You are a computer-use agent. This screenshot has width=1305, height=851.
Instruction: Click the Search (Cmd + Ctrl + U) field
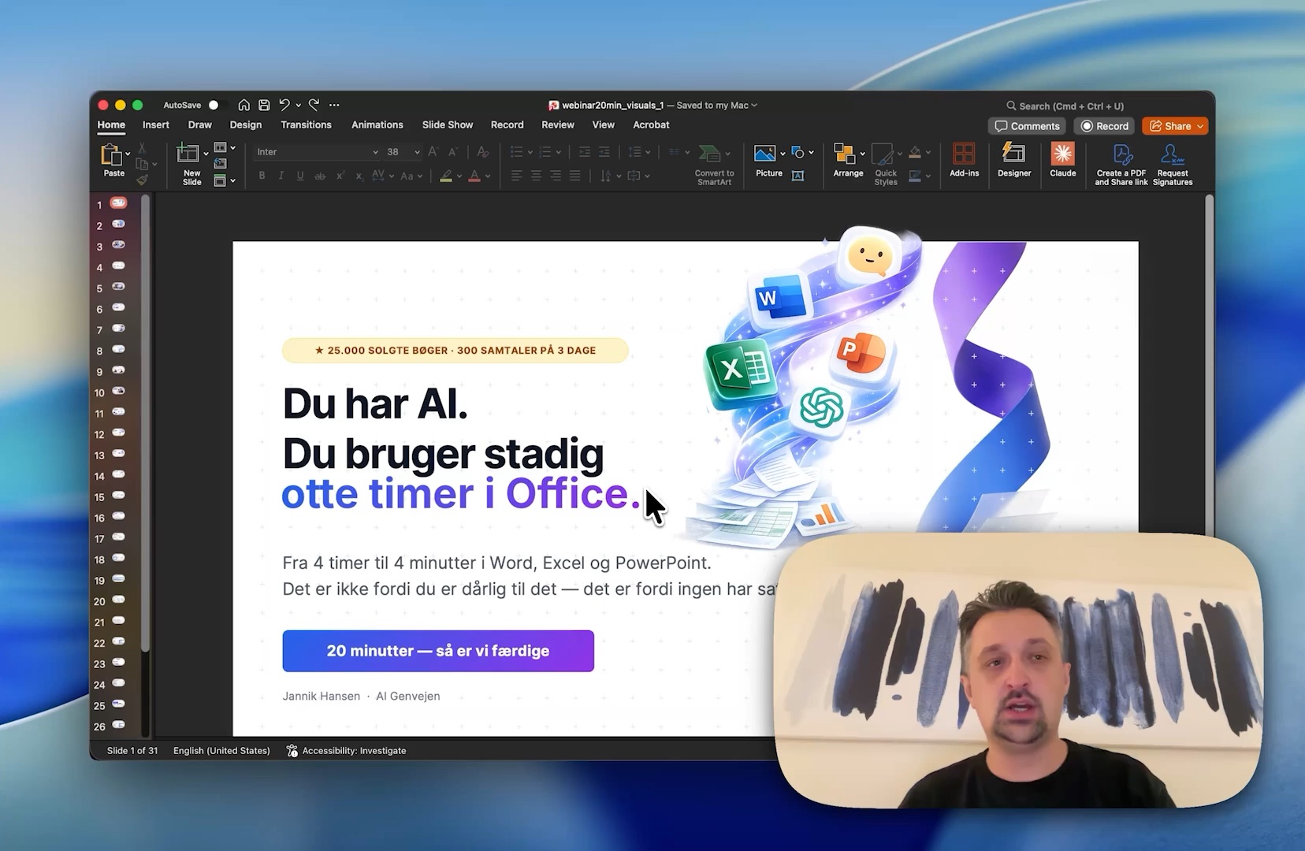pyautogui.click(x=1065, y=106)
